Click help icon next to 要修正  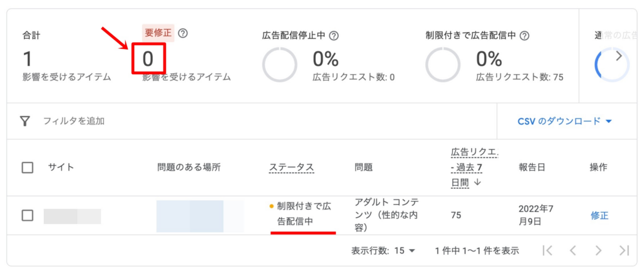[x=183, y=33]
